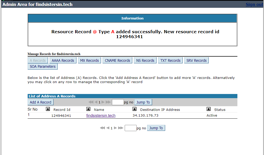Sign out of the admin area

pyautogui.click(x=254, y=4)
